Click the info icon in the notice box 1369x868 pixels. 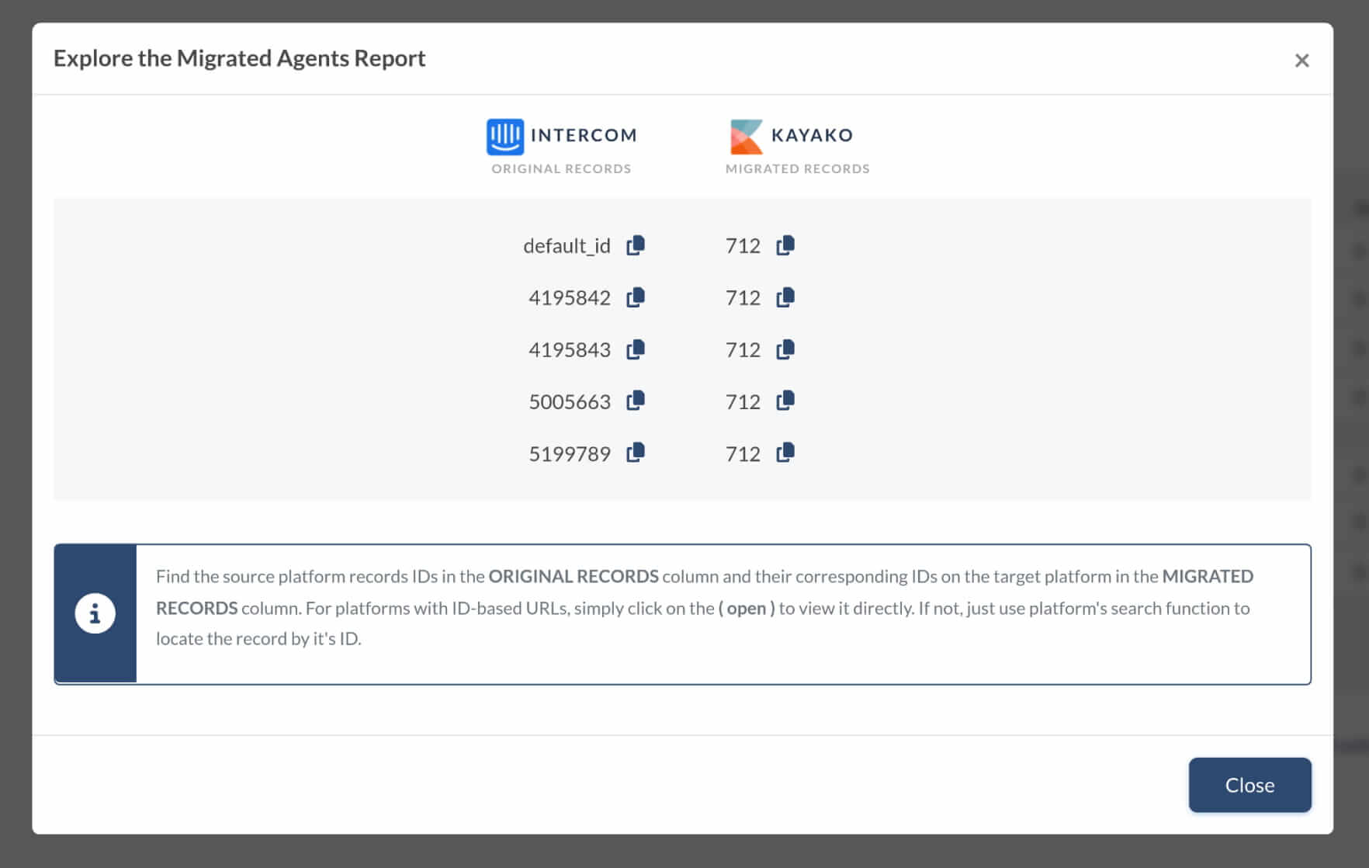95,614
